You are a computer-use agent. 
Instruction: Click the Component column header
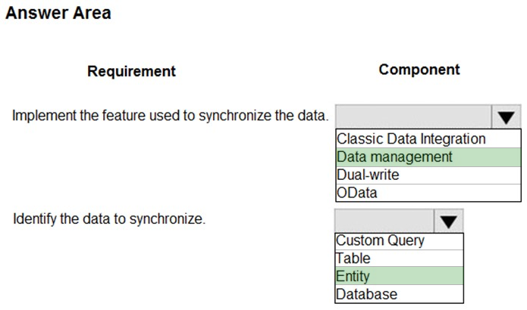click(419, 70)
